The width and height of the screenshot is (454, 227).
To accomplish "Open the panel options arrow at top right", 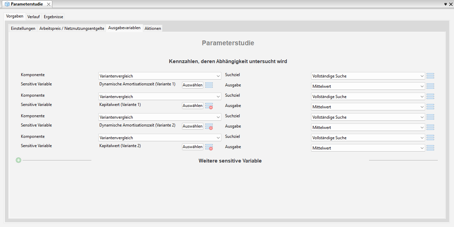I will point(445,4).
